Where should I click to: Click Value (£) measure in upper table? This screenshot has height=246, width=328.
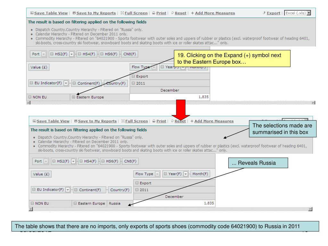[x=39, y=67]
